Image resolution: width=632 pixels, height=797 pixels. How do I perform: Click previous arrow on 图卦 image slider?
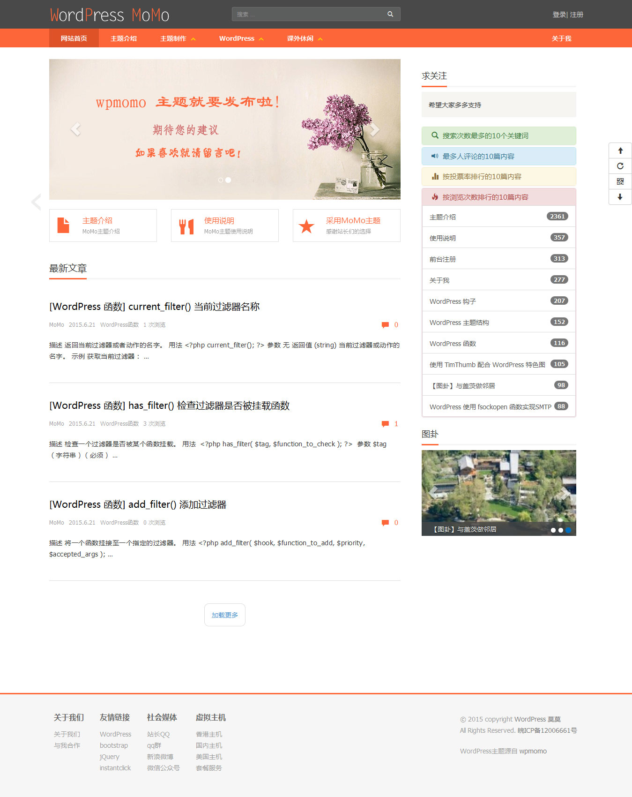point(433,492)
